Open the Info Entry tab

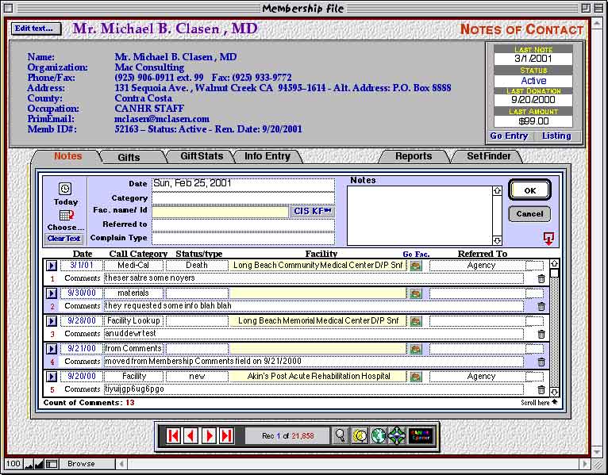[x=267, y=156]
